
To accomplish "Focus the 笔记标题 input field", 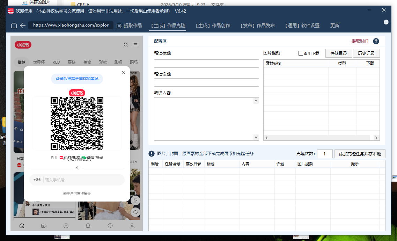I will (206, 64).
